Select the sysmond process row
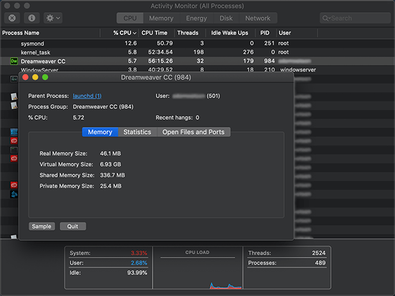 click(197, 44)
